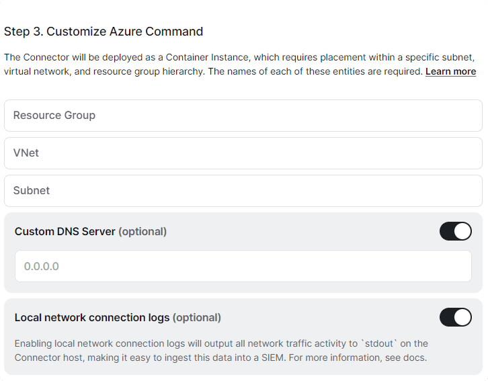Toggle Local network connection logs switch
The height and width of the screenshot is (381, 488).
(x=455, y=317)
